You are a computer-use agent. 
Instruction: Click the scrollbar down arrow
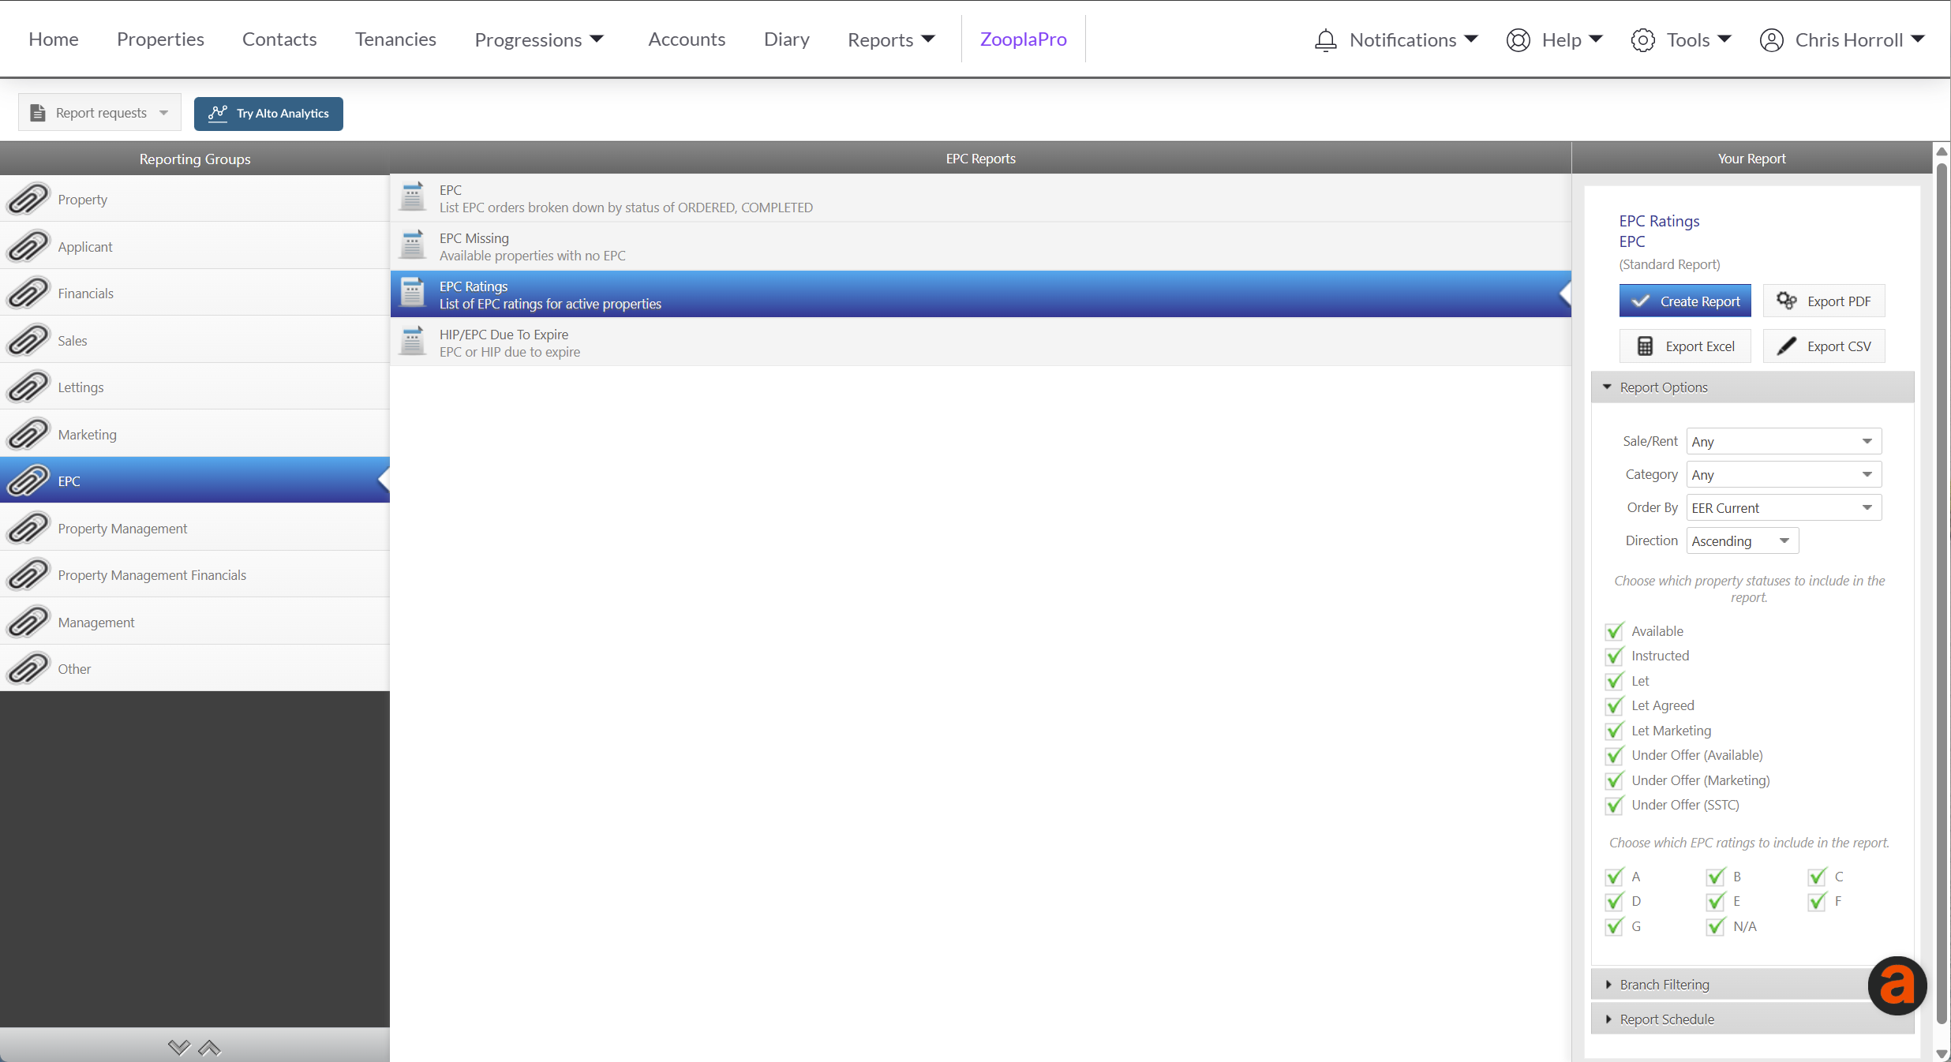(1942, 1054)
